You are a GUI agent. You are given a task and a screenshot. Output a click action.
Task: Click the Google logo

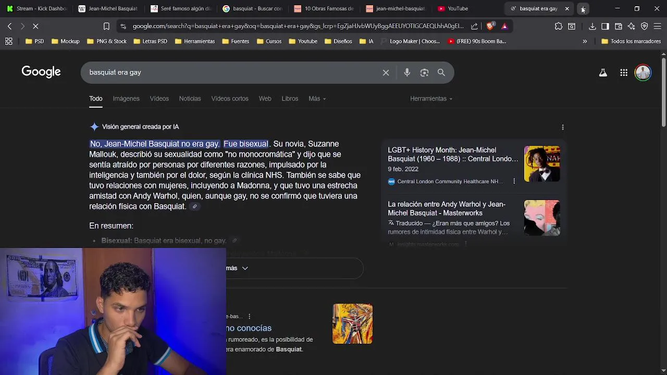point(41,72)
